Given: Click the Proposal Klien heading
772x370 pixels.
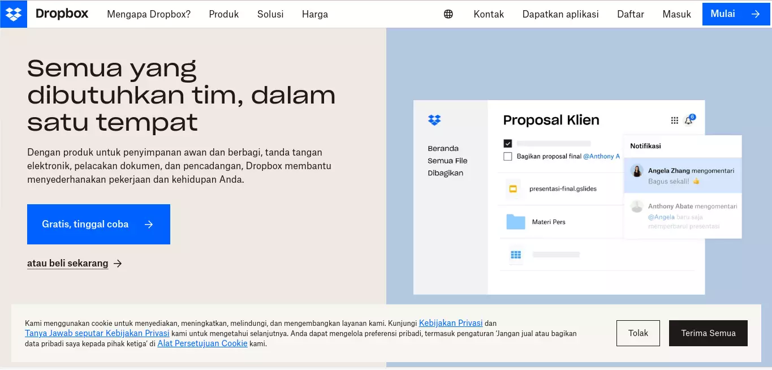Looking at the screenshot, I should pos(551,121).
